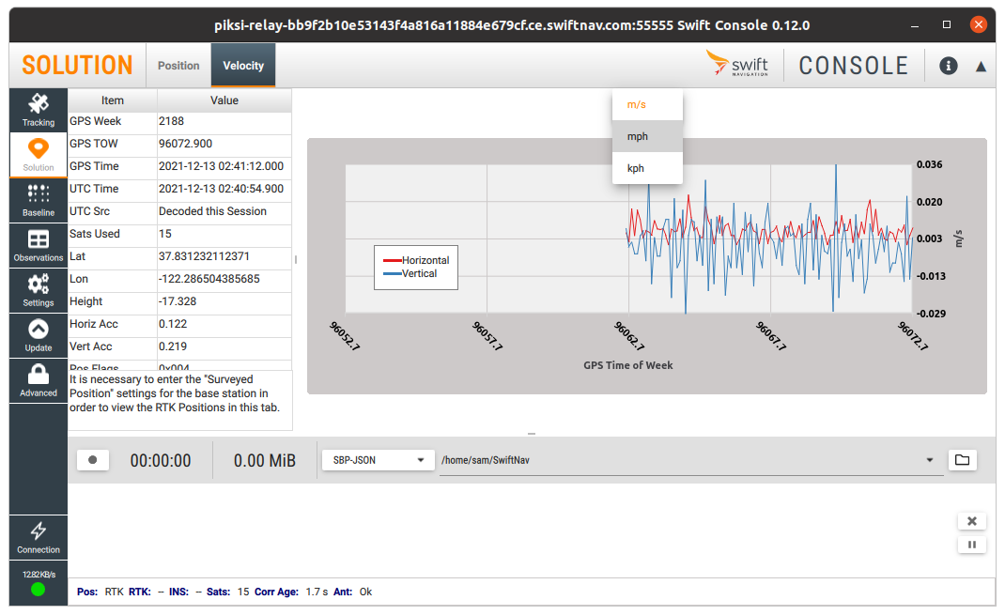Click the Corr Age status entry
The width and height of the screenshot is (1005, 615).
coord(291,592)
